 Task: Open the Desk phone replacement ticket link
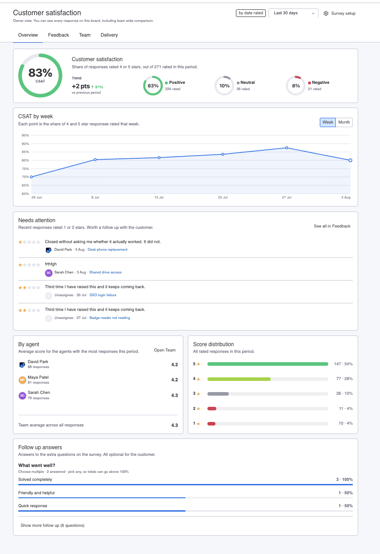tap(107, 250)
